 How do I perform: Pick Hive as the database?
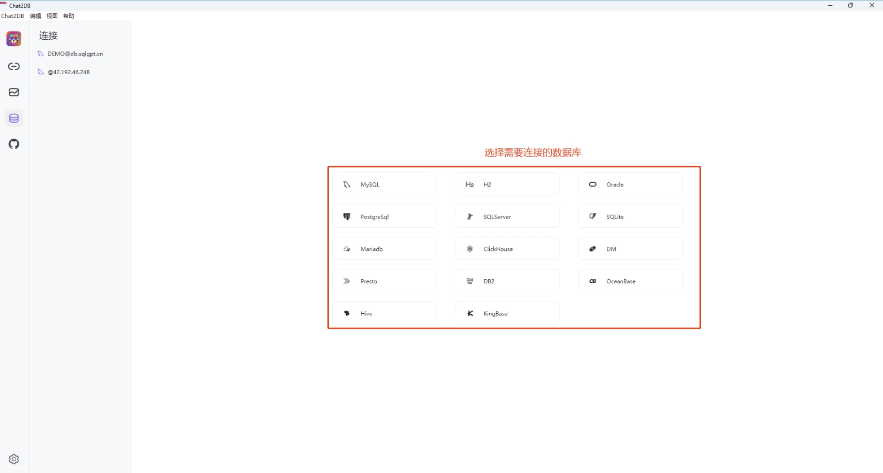(384, 313)
